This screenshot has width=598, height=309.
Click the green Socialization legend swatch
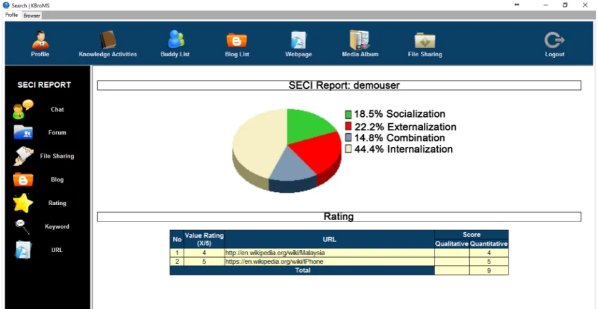pos(348,114)
